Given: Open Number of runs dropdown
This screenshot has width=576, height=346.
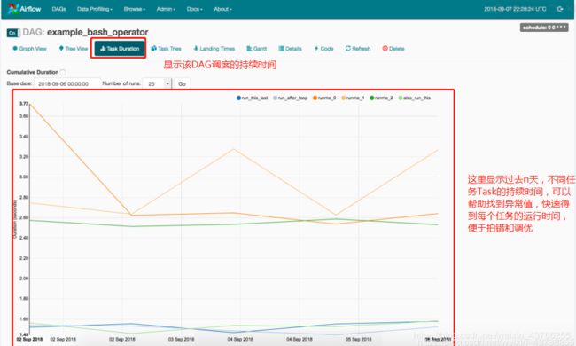Looking at the screenshot, I should pos(157,83).
